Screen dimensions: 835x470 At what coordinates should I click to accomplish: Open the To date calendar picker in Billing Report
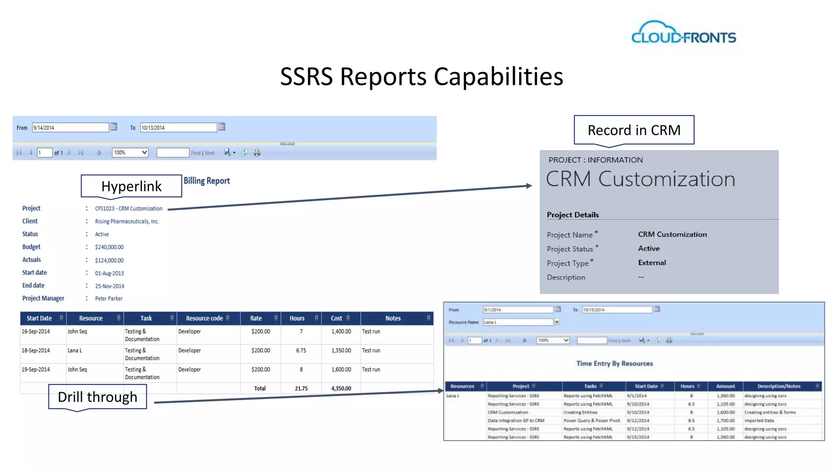[222, 127]
